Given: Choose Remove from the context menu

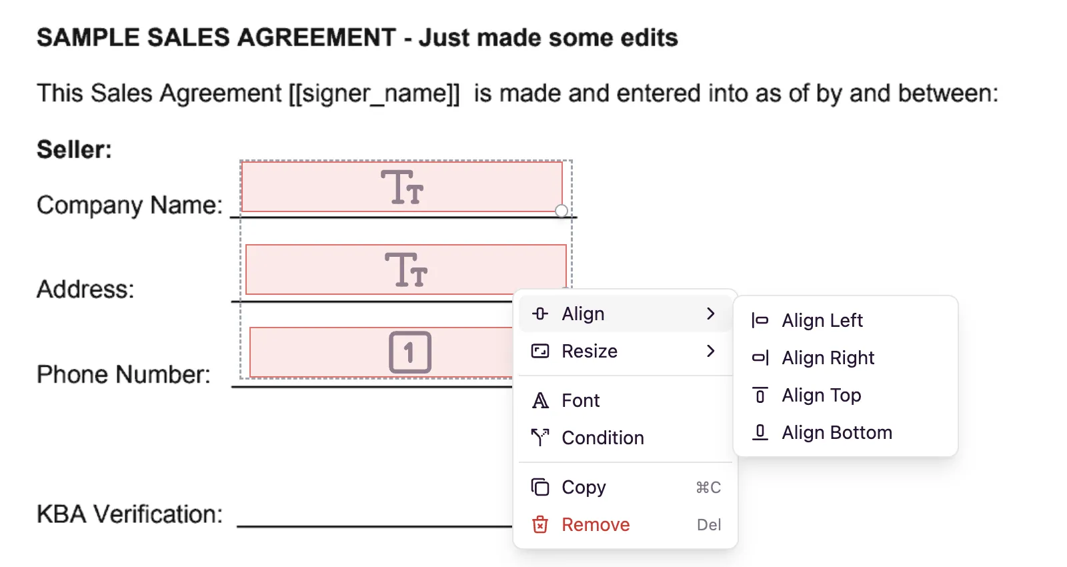Looking at the screenshot, I should [596, 524].
